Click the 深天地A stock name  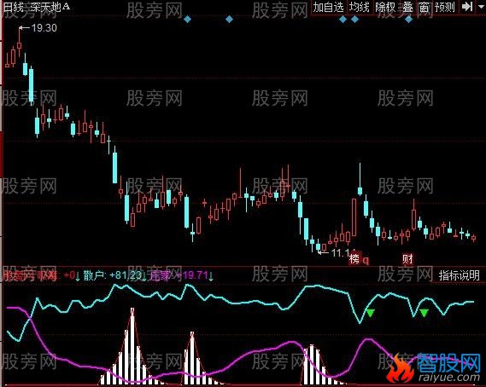pos(50,7)
